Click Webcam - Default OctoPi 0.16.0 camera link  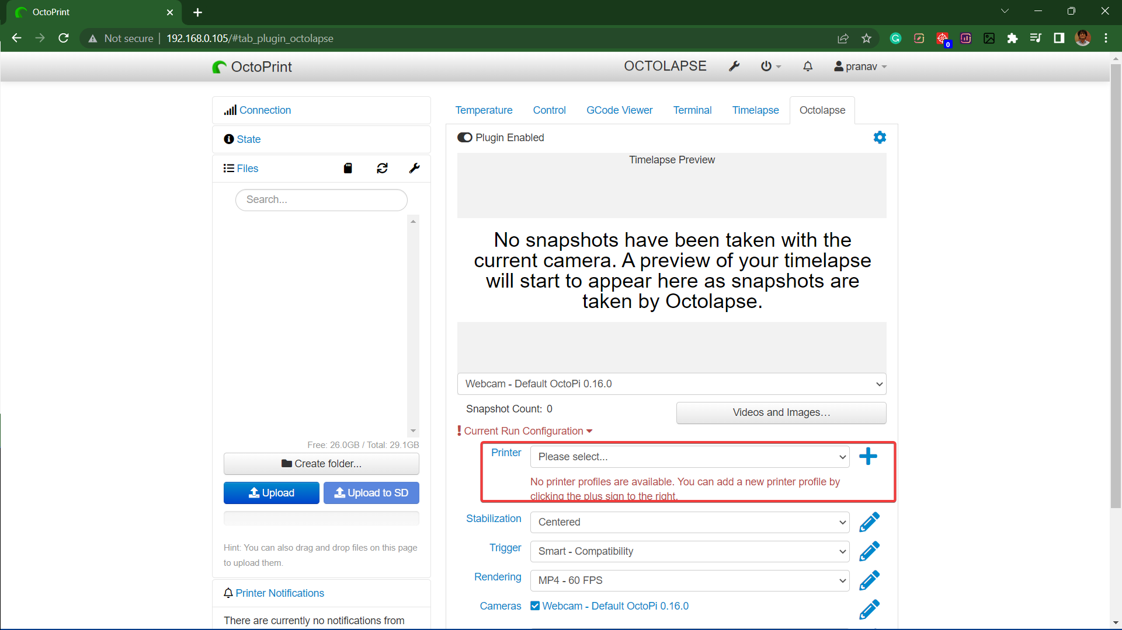pos(616,606)
